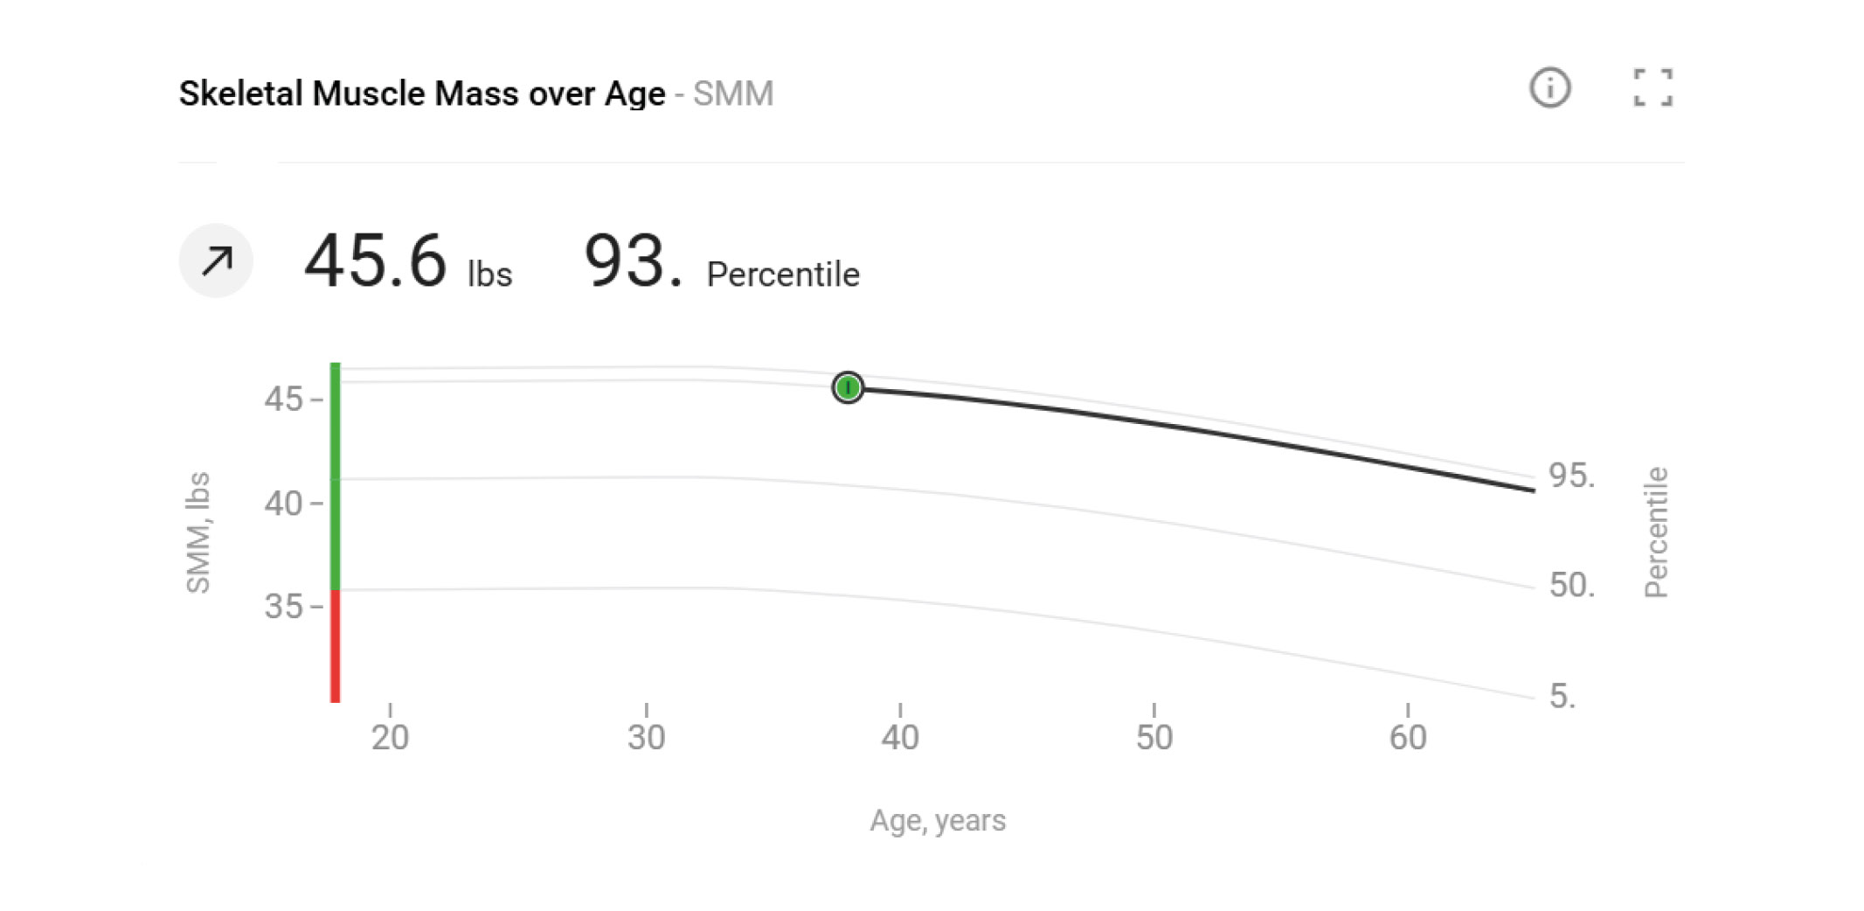Click the 5. percentile label
The width and height of the screenshot is (1864, 911).
coord(1562,696)
